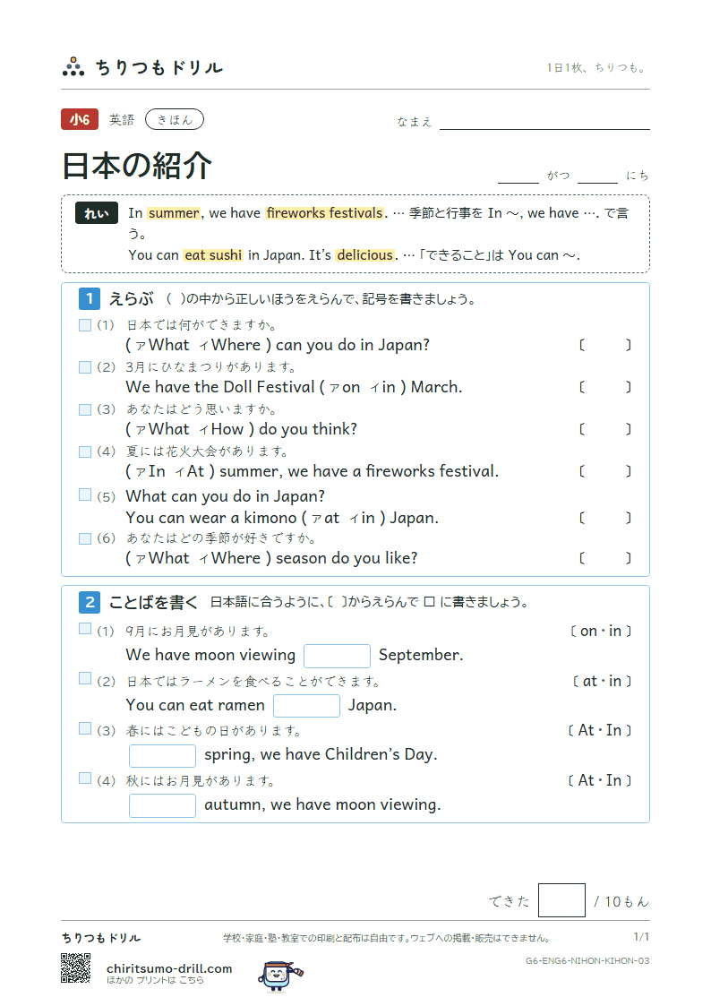The image size is (711, 1006).
Task: Click highlighted eat sushi in example
Action: click(213, 255)
